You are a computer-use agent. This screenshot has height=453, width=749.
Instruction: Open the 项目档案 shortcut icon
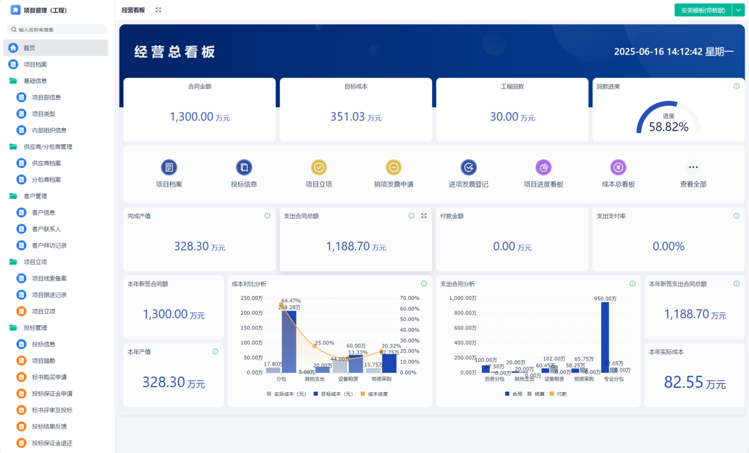click(169, 167)
